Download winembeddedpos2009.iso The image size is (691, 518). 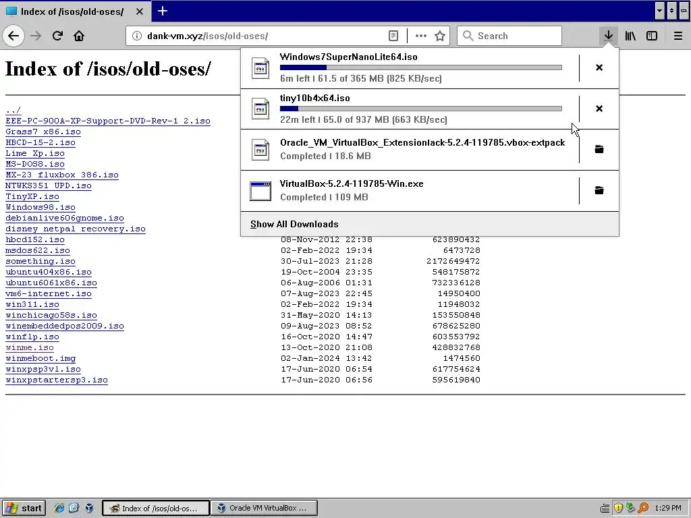pos(64,326)
